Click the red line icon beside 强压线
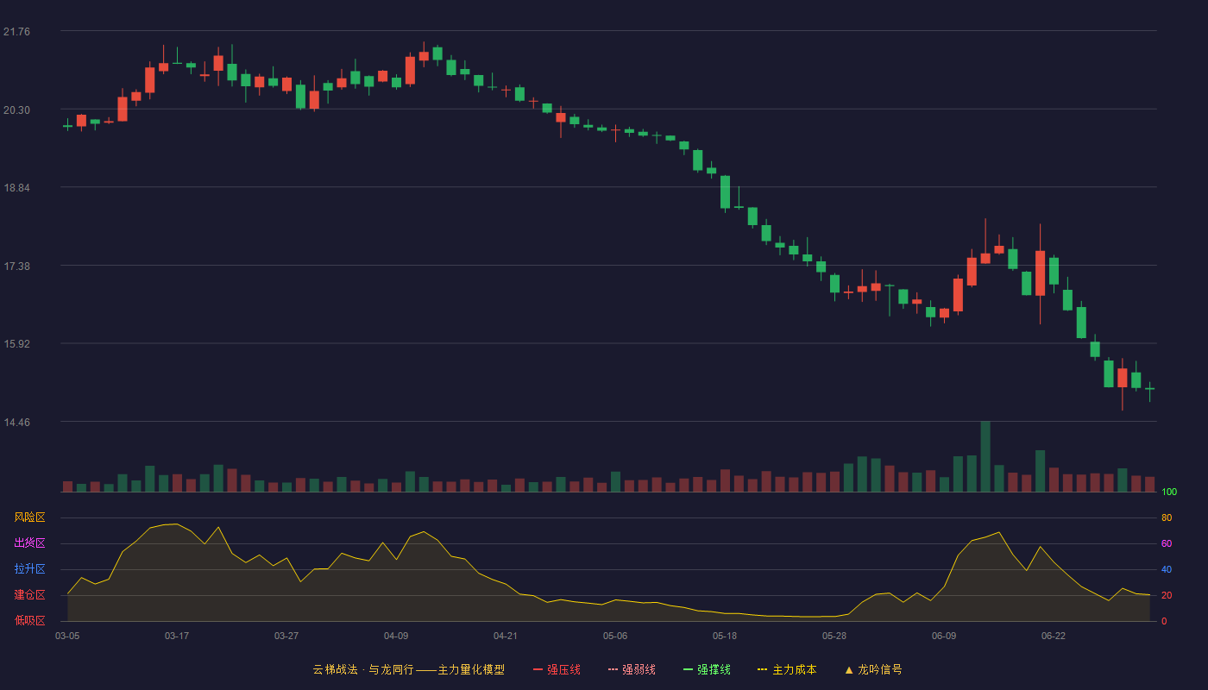The image size is (1208, 690). point(538,669)
